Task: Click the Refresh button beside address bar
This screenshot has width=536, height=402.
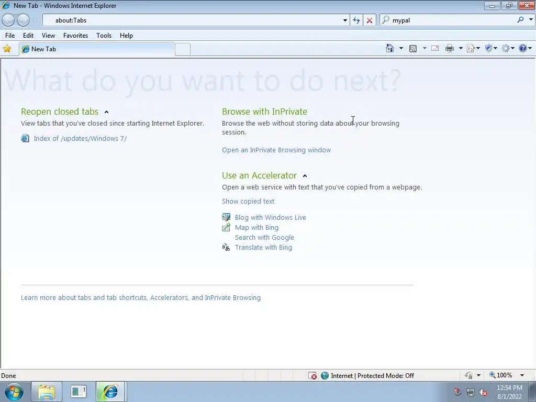Action: click(x=356, y=20)
